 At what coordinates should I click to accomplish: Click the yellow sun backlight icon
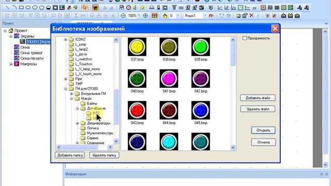click(x=142, y=8)
